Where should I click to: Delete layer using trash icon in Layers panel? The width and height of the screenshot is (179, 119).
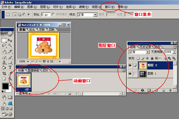170,90
